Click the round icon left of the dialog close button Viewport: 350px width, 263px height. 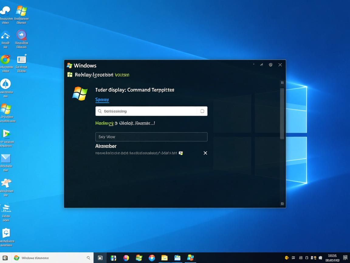coord(270,65)
